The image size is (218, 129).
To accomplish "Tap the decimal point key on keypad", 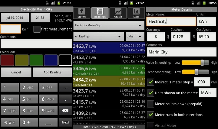I will pyautogui.click(x=65, y=99).
